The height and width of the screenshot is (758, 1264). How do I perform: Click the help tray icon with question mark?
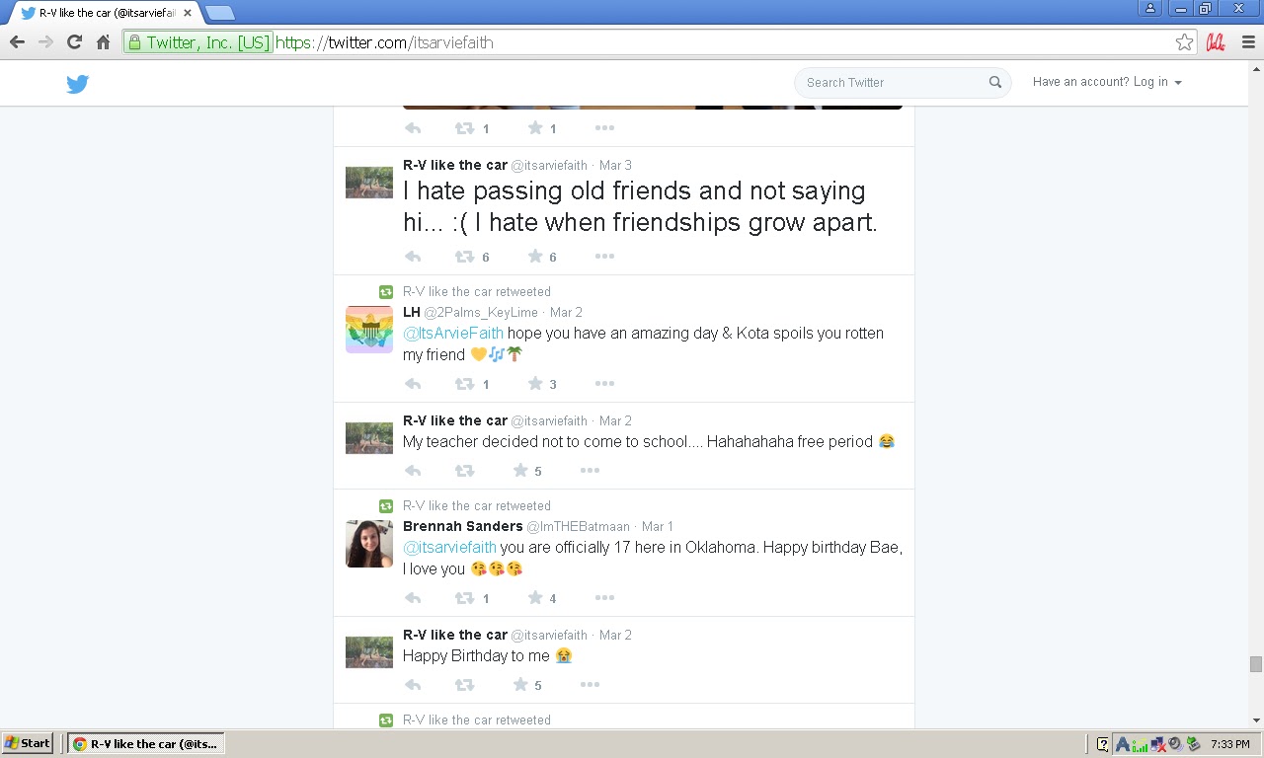pyautogui.click(x=1103, y=744)
